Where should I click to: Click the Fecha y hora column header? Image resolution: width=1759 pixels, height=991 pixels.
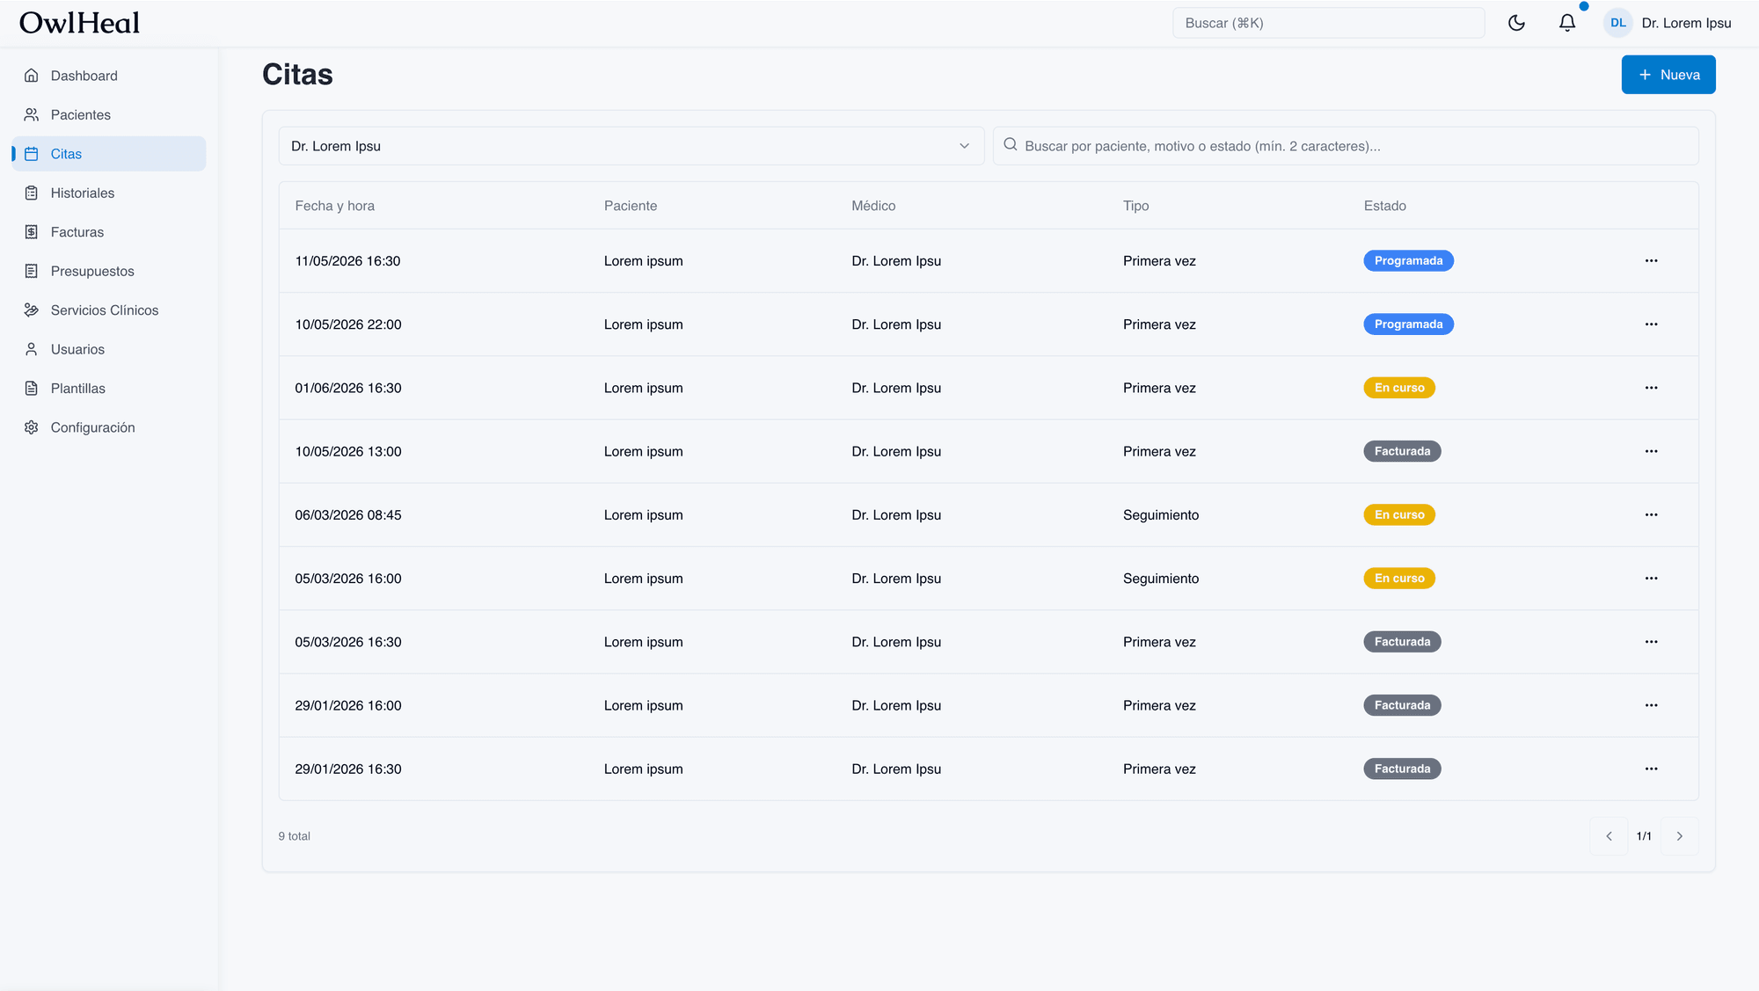334,206
